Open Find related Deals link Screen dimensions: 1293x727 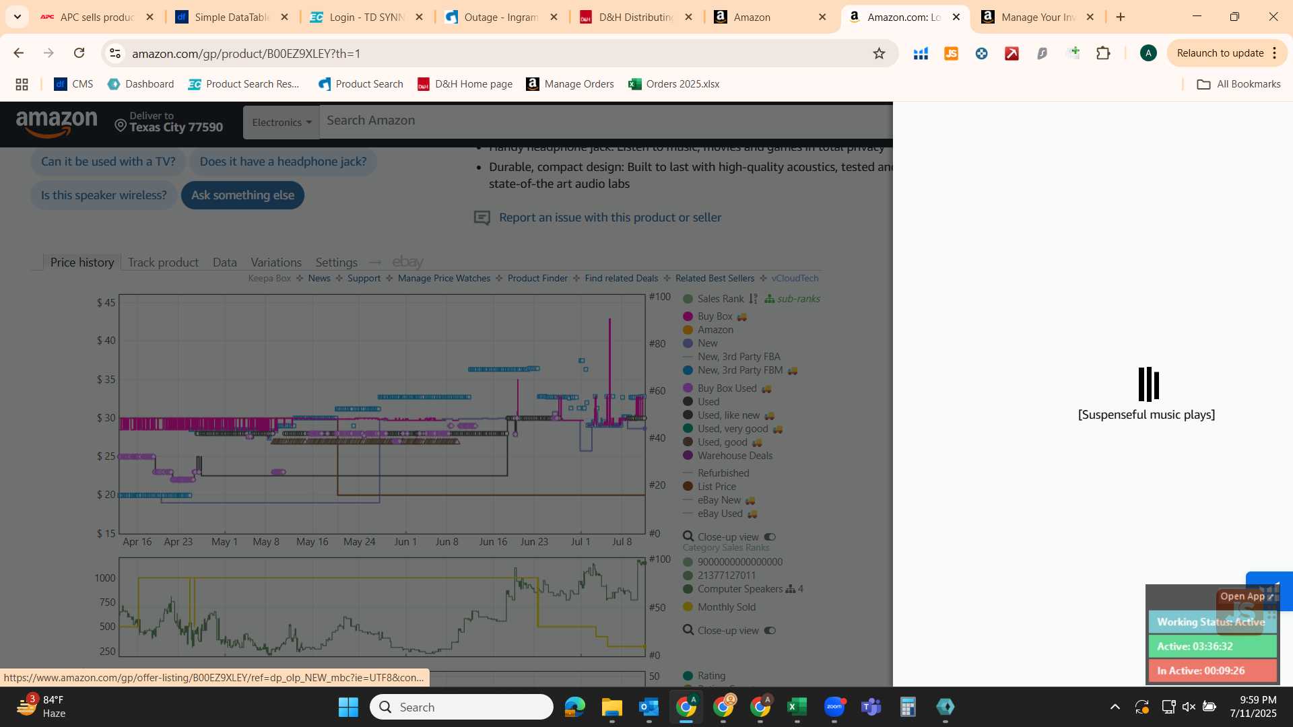click(621, 279)
